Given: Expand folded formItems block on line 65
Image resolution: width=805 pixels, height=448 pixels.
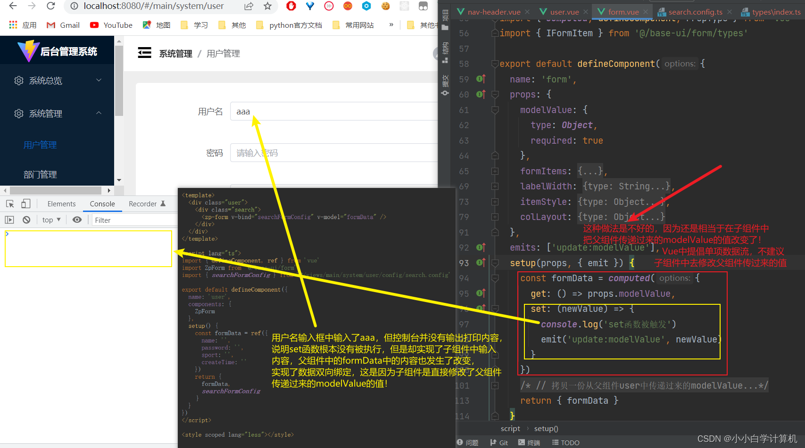Looking at the screenshot, I should 495,171.
